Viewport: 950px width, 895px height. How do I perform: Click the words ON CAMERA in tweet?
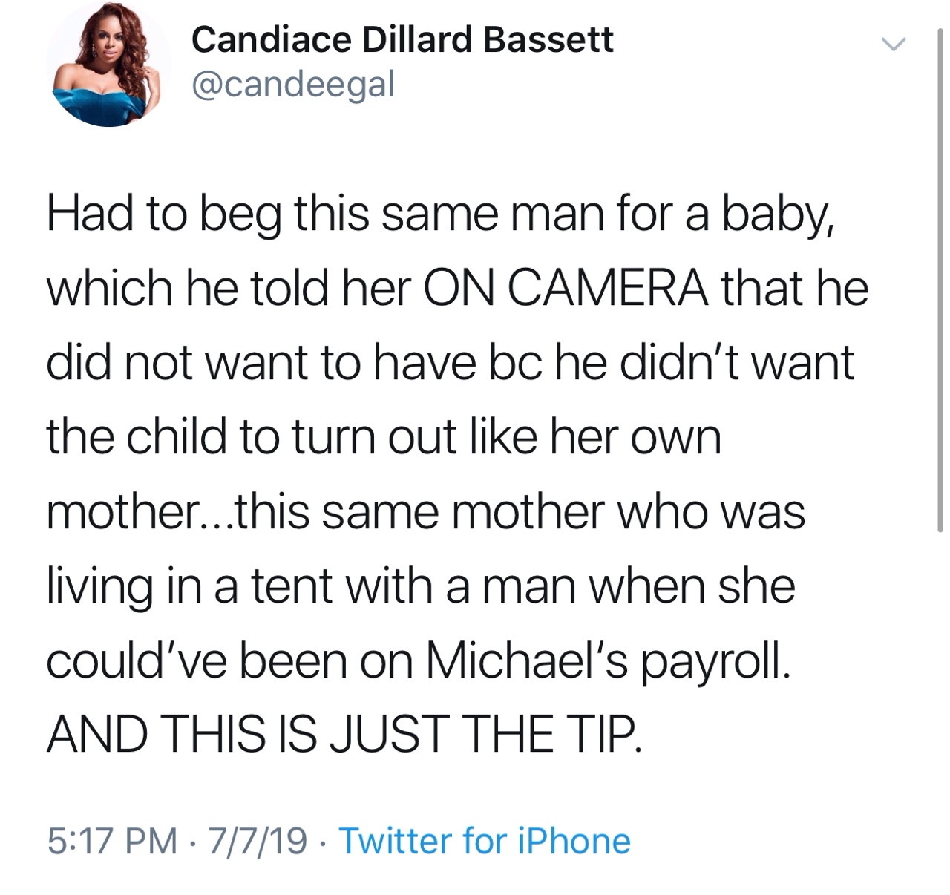tap(565, 288)
